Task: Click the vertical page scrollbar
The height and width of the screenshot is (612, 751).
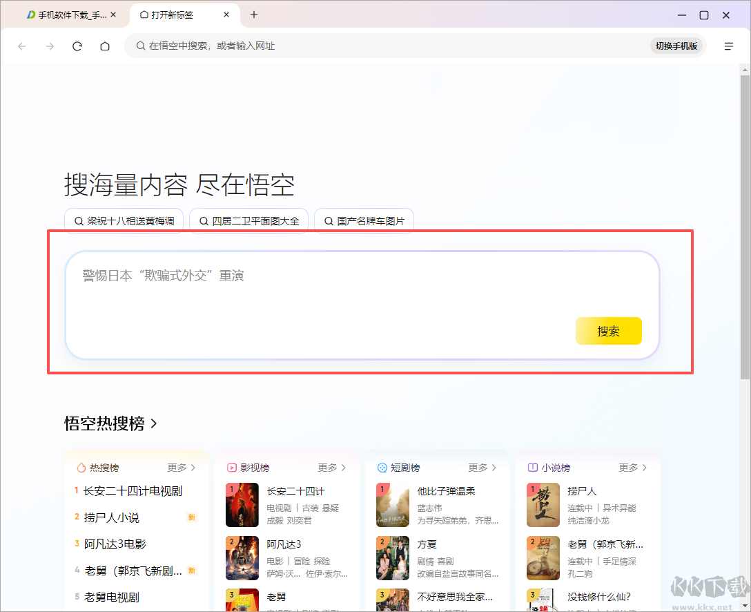Action: [x=745, y=228]
